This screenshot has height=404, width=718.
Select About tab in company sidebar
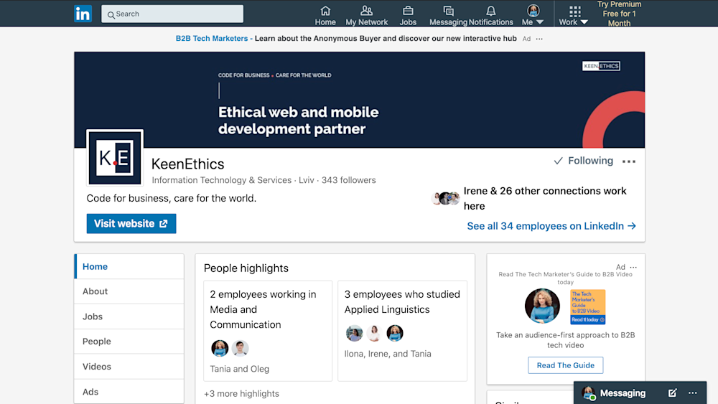coord(129,291)
